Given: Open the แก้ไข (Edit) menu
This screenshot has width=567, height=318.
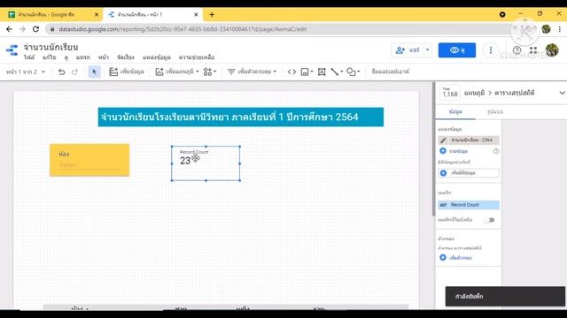Looking at the screenshot, I should pos(50,57).
